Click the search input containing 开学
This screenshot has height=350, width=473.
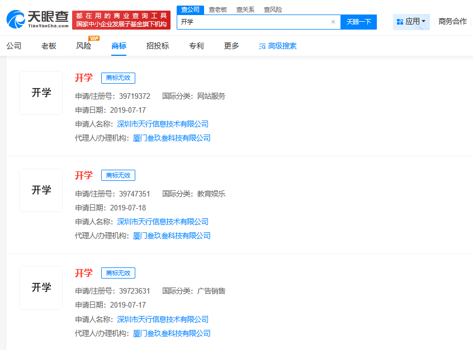(252, 21)
